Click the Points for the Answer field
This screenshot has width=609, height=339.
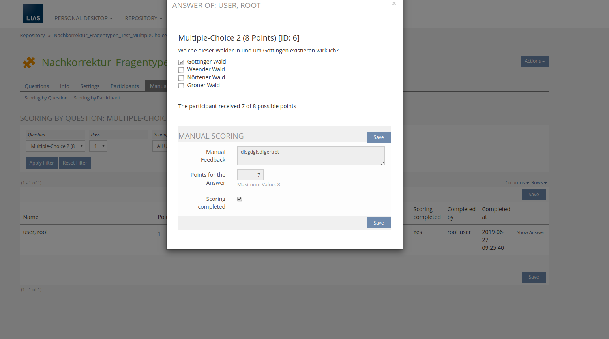(250, 175)
